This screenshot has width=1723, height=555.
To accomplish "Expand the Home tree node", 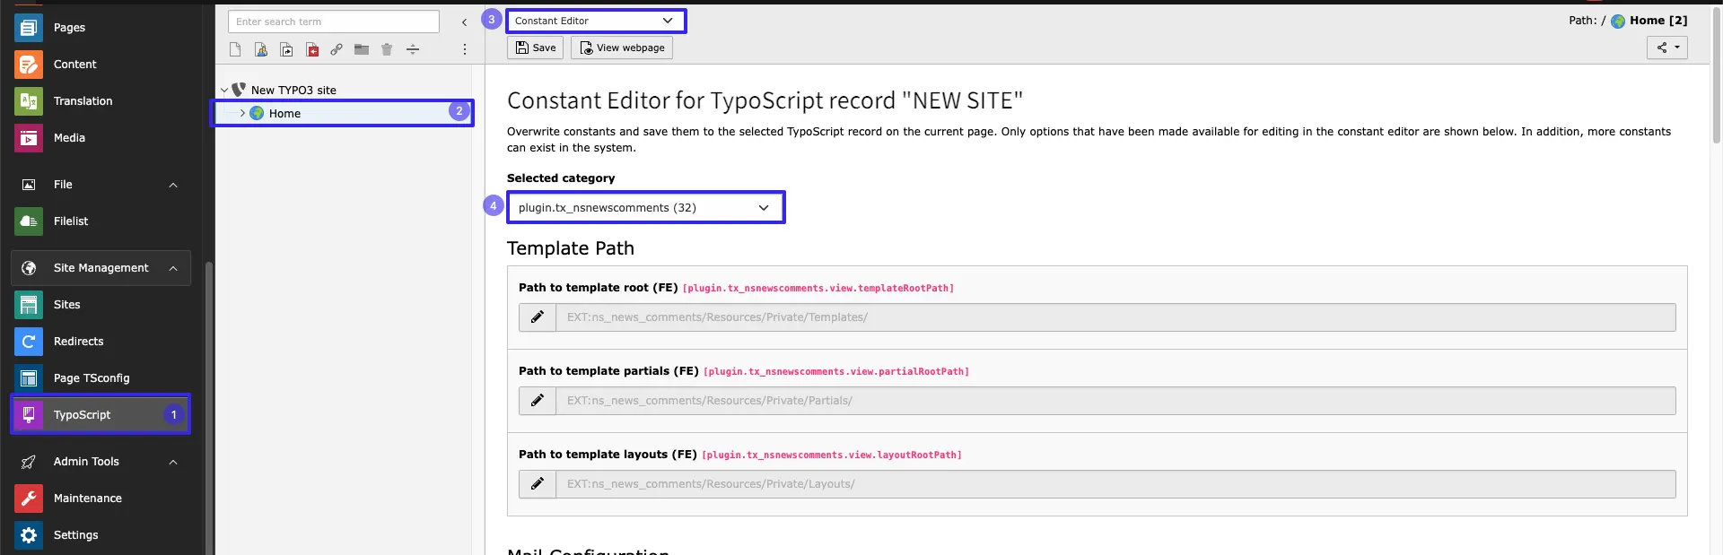I will (242, 113).
